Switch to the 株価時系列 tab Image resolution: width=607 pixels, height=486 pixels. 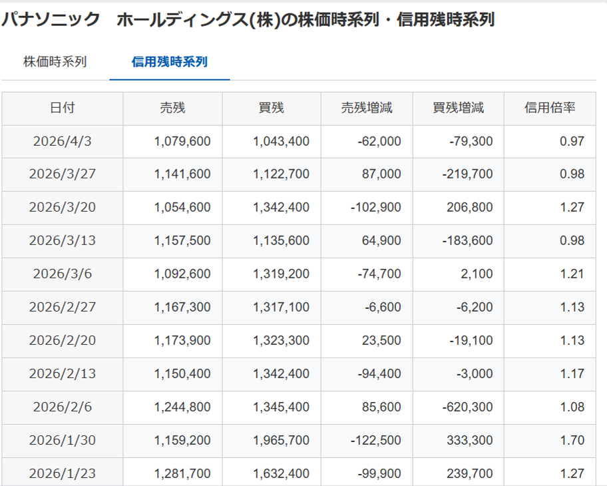point(55,62)
